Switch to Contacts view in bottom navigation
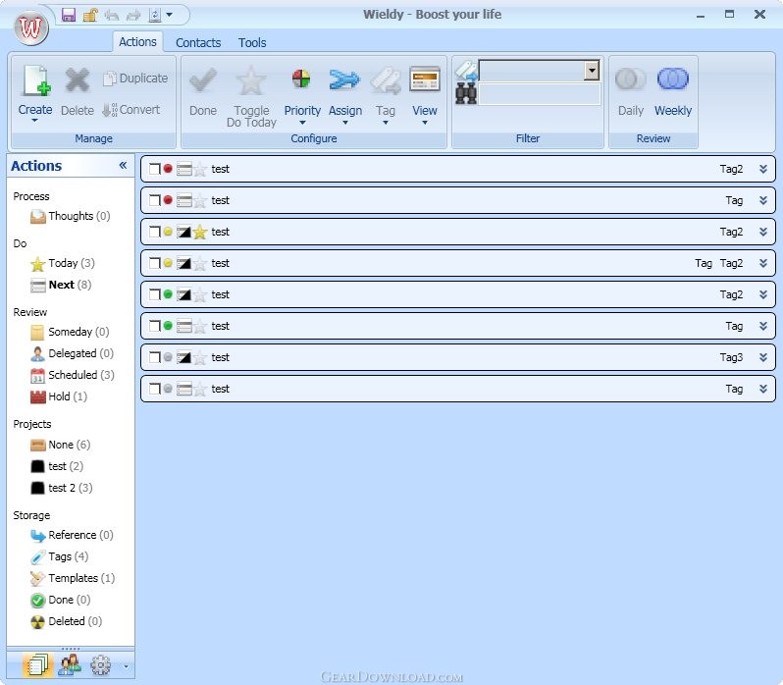 [x=70, y=665]
